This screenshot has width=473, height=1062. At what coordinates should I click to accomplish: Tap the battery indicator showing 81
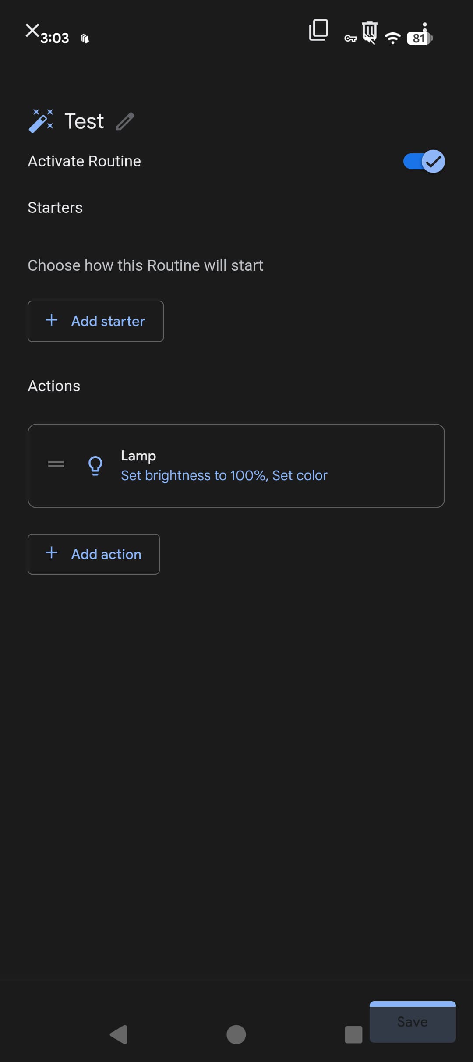[419, 38]
